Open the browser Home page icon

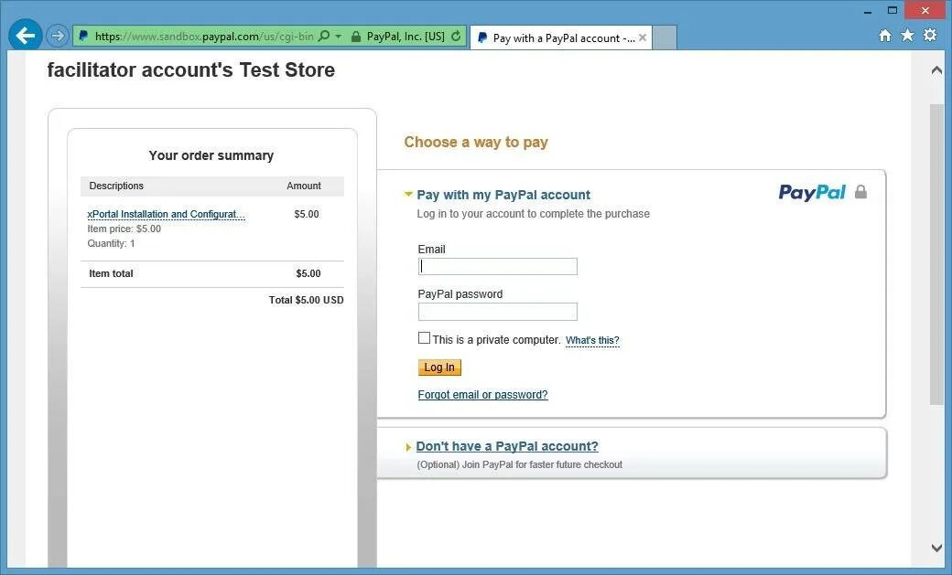tap(884, 36)
